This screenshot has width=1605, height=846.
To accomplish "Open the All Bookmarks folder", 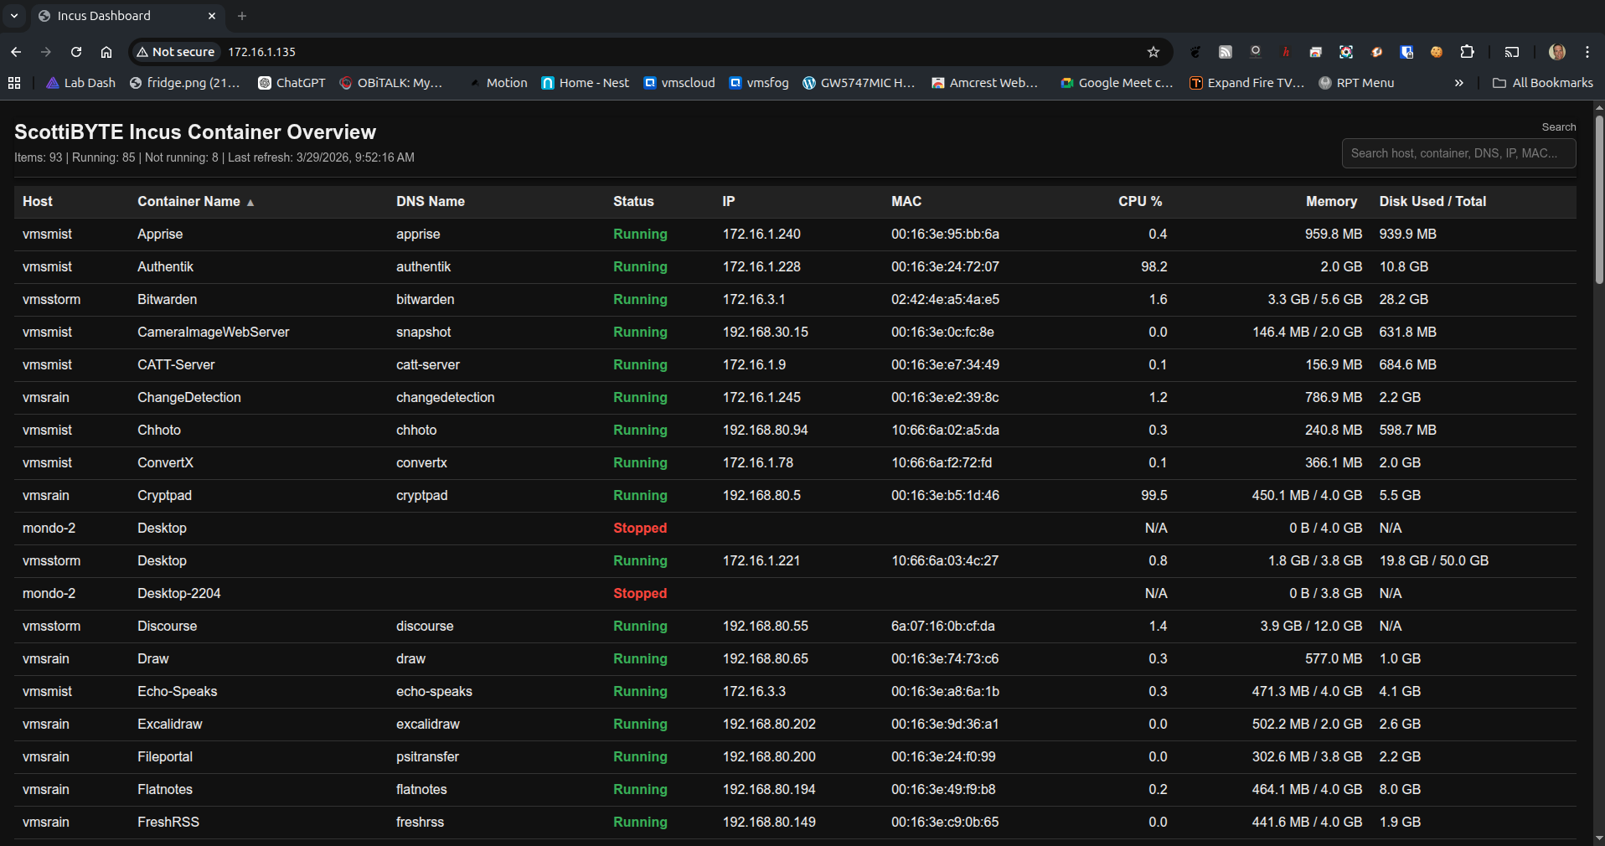I will tap(1543, 83).
